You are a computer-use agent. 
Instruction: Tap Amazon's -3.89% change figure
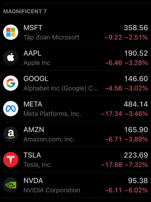tap(136, 139)
